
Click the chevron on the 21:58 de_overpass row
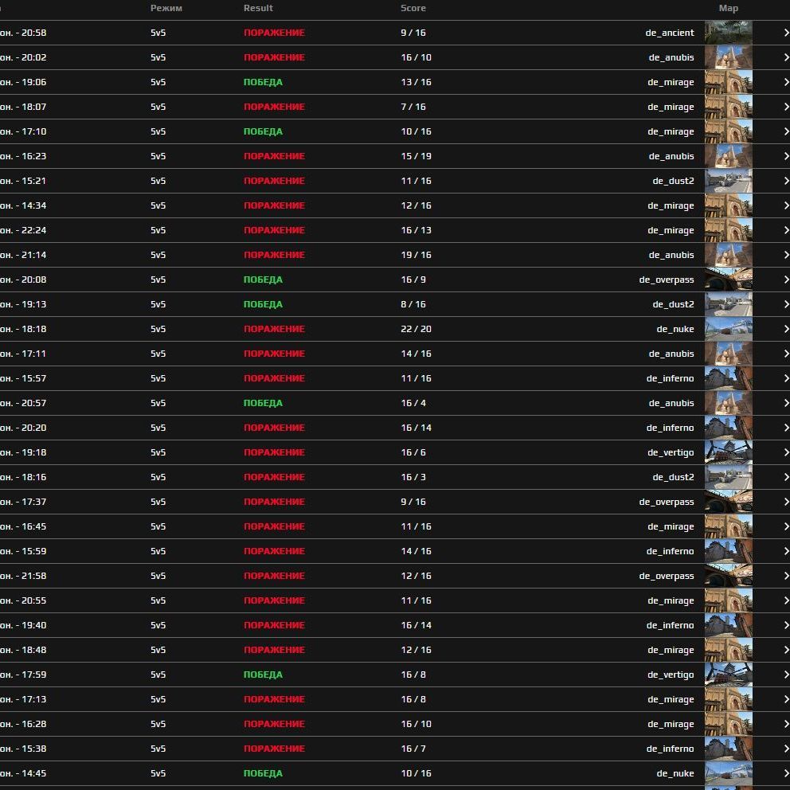785,576
